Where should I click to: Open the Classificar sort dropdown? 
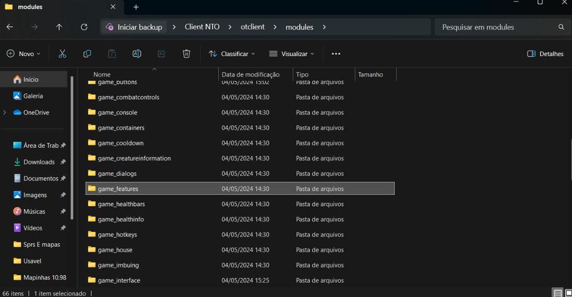[x=232, y=54]
